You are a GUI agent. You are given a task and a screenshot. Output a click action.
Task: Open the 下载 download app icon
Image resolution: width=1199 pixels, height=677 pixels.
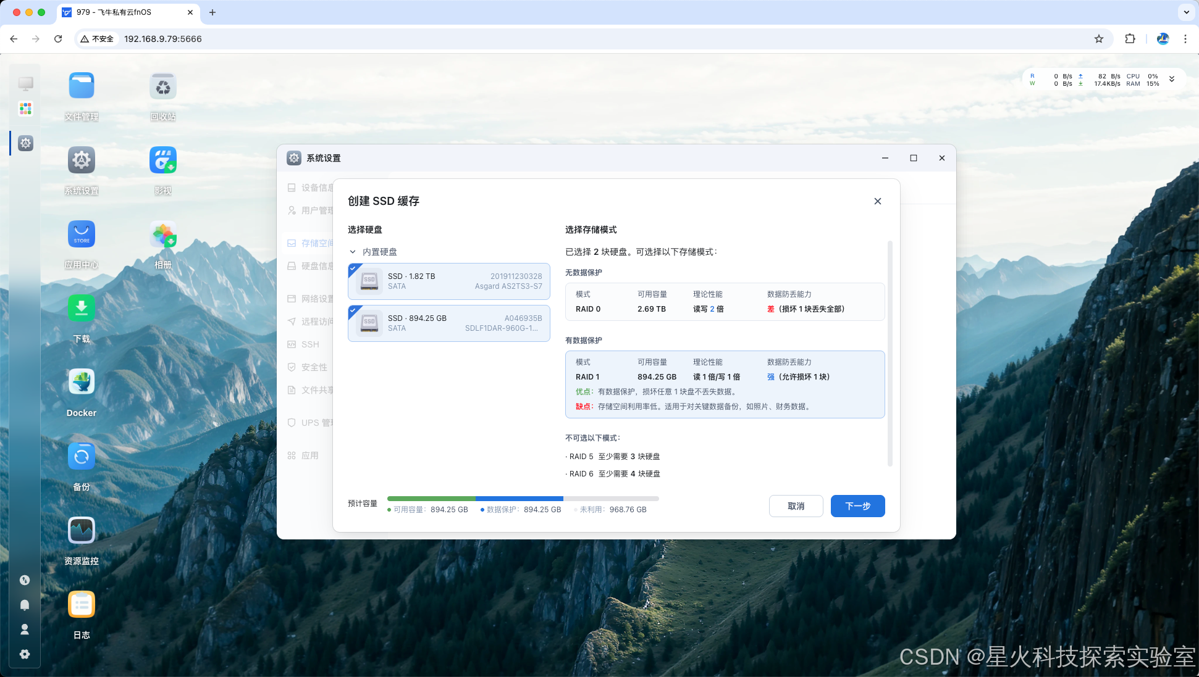(x=82, y=309)
